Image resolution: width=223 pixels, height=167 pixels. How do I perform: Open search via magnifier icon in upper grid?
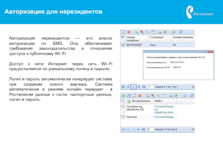click(136, 32)
